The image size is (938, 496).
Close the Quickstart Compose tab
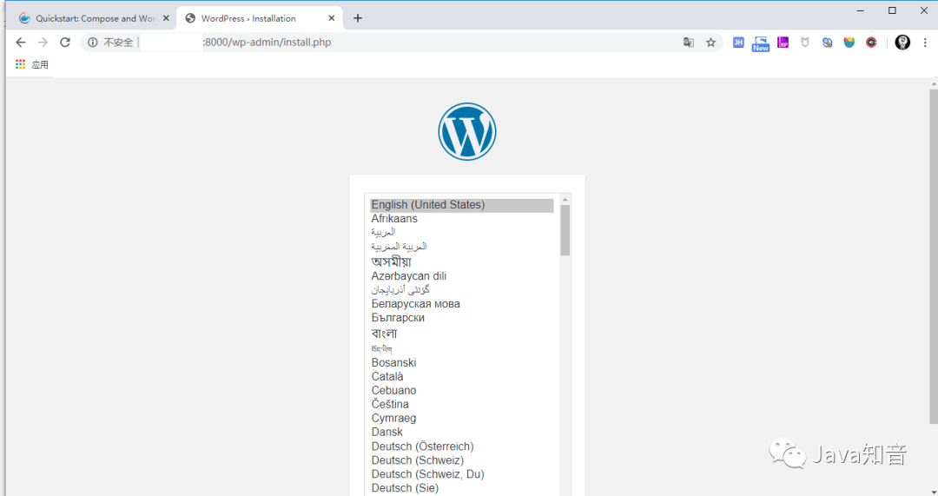tap(166, 18)
